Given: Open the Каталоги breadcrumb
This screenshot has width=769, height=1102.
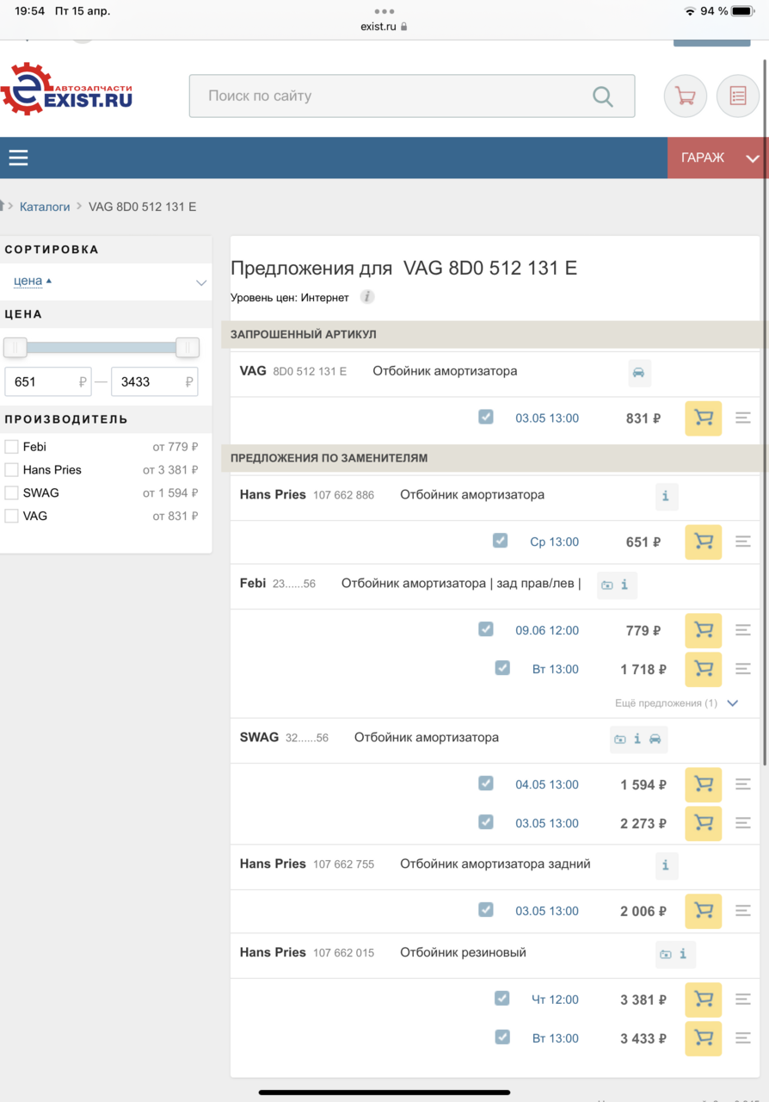Looking at the screenshot, I should [x=45, y=207].
